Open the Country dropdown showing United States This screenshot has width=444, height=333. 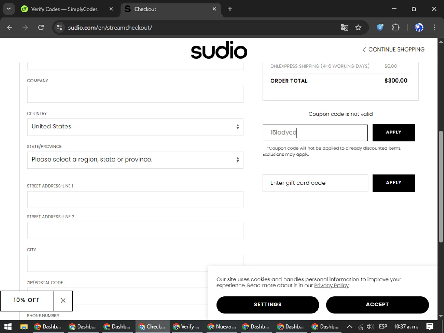[135, 127]
